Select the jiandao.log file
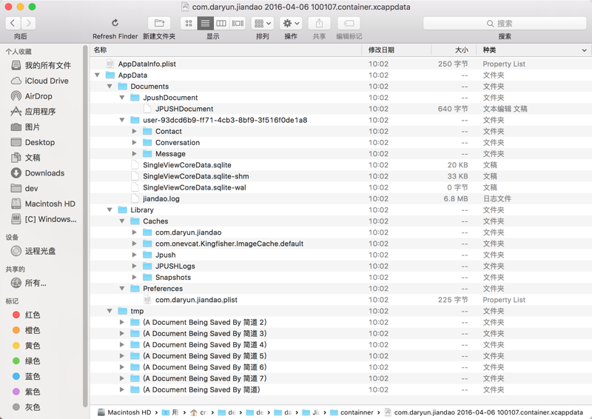The width and height of the screenshot is (592, 419). 340,198
